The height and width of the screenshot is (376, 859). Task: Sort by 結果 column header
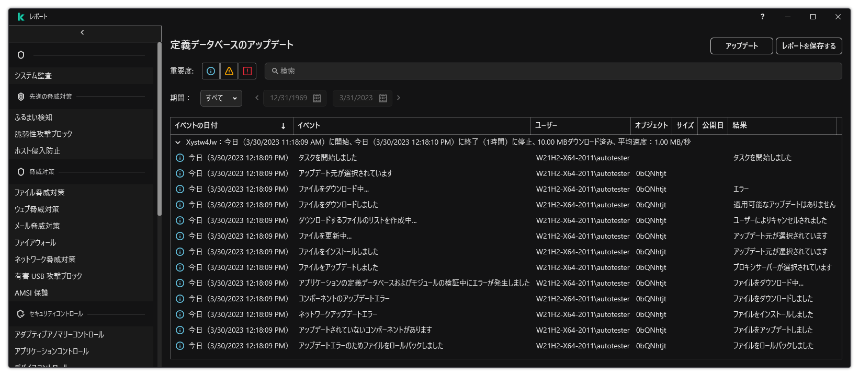click(782, 126)
